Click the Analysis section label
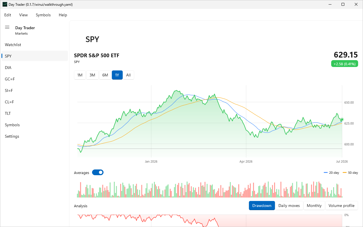The image size is (363, 227). point(81,206)
